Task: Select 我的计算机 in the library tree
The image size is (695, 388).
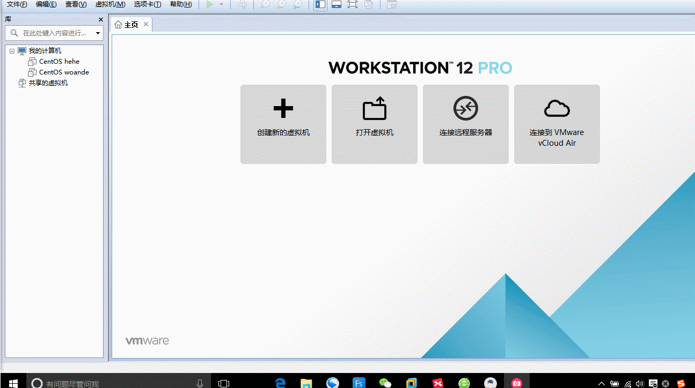Action: (45, 51)
